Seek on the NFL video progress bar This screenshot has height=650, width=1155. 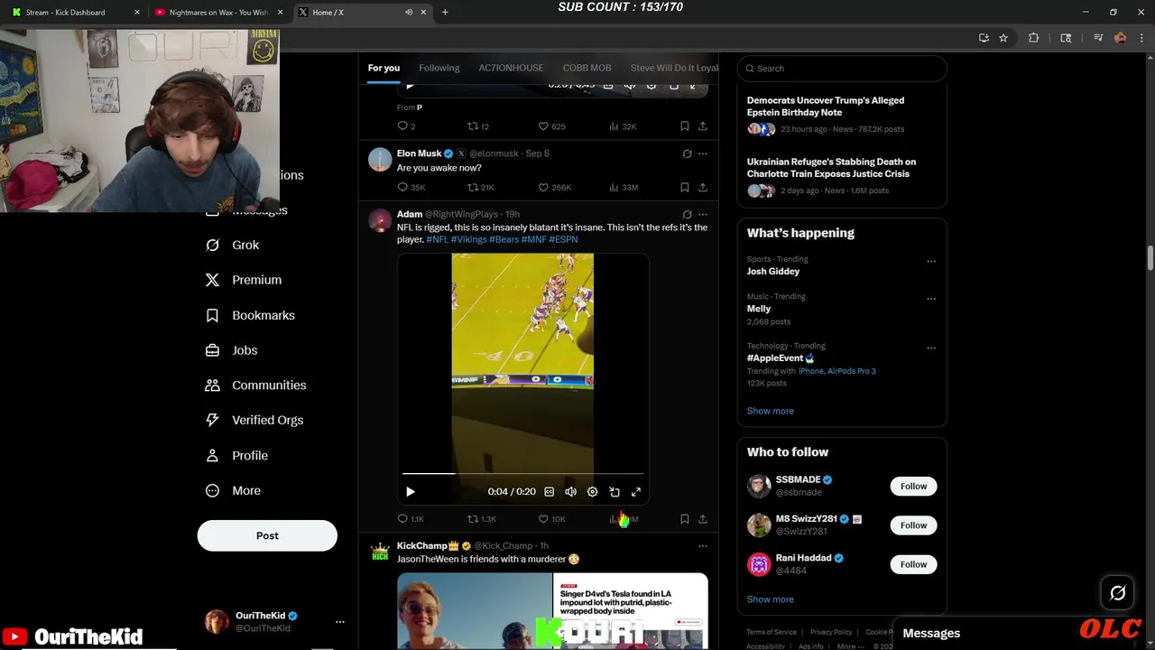(x=522, y=473)
